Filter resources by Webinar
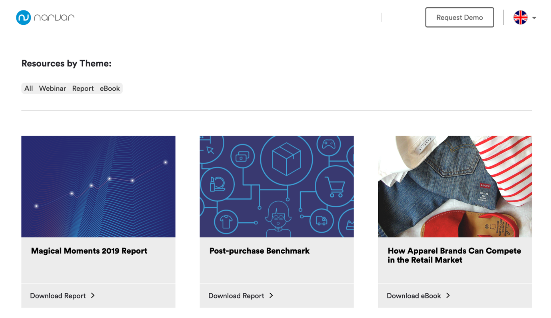The image size is (551, 318). 52,88
